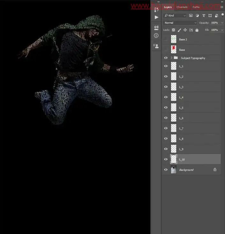Hide the L_5 layer
The width and height of the screenshot is (225, 234).
tap(166, 108)
